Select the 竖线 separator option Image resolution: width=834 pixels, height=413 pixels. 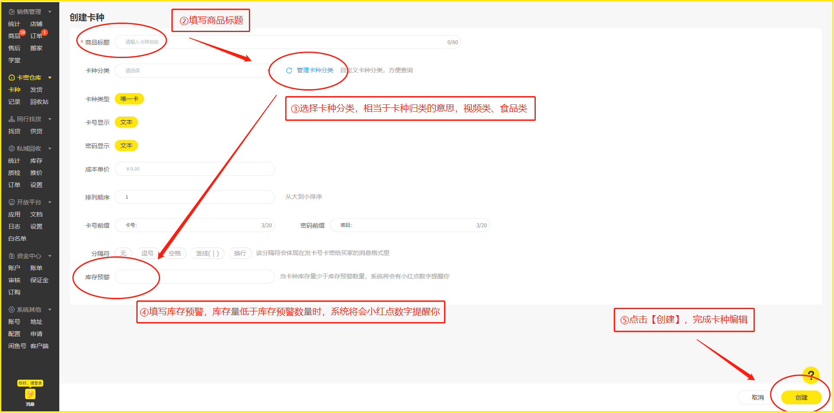coord(207,253)
